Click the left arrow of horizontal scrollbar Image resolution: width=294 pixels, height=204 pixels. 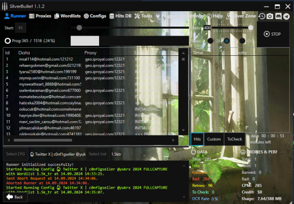point(9,140)
